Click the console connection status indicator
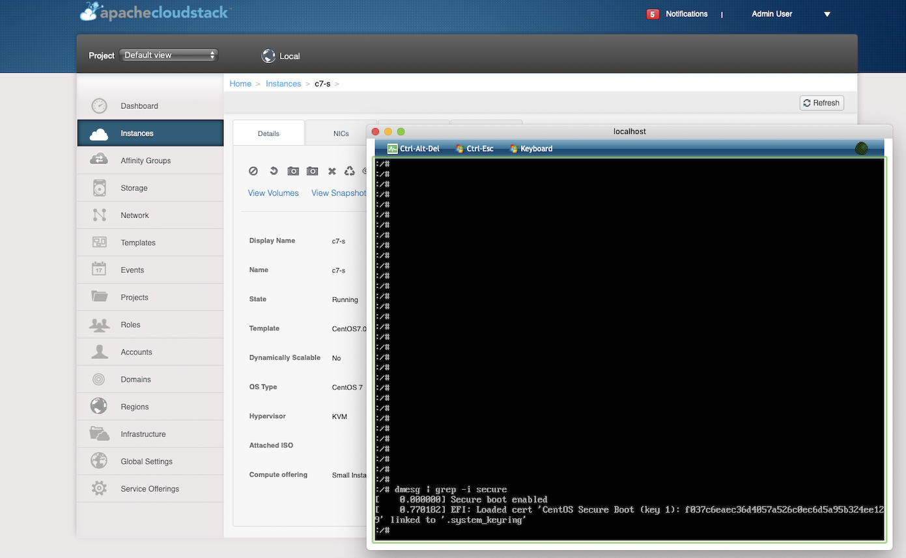The width and height of the screenshot is (906, 558). [x=861, y=149]
